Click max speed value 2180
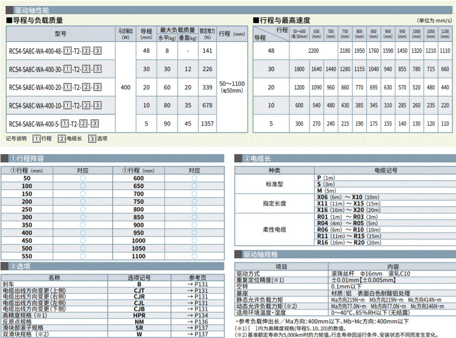This screenshot has height=338, width=456. click(345, 50)
